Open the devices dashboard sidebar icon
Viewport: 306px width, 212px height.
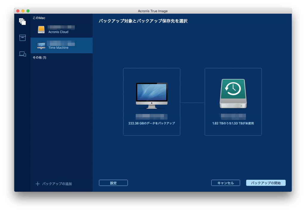tap(22, 54)
